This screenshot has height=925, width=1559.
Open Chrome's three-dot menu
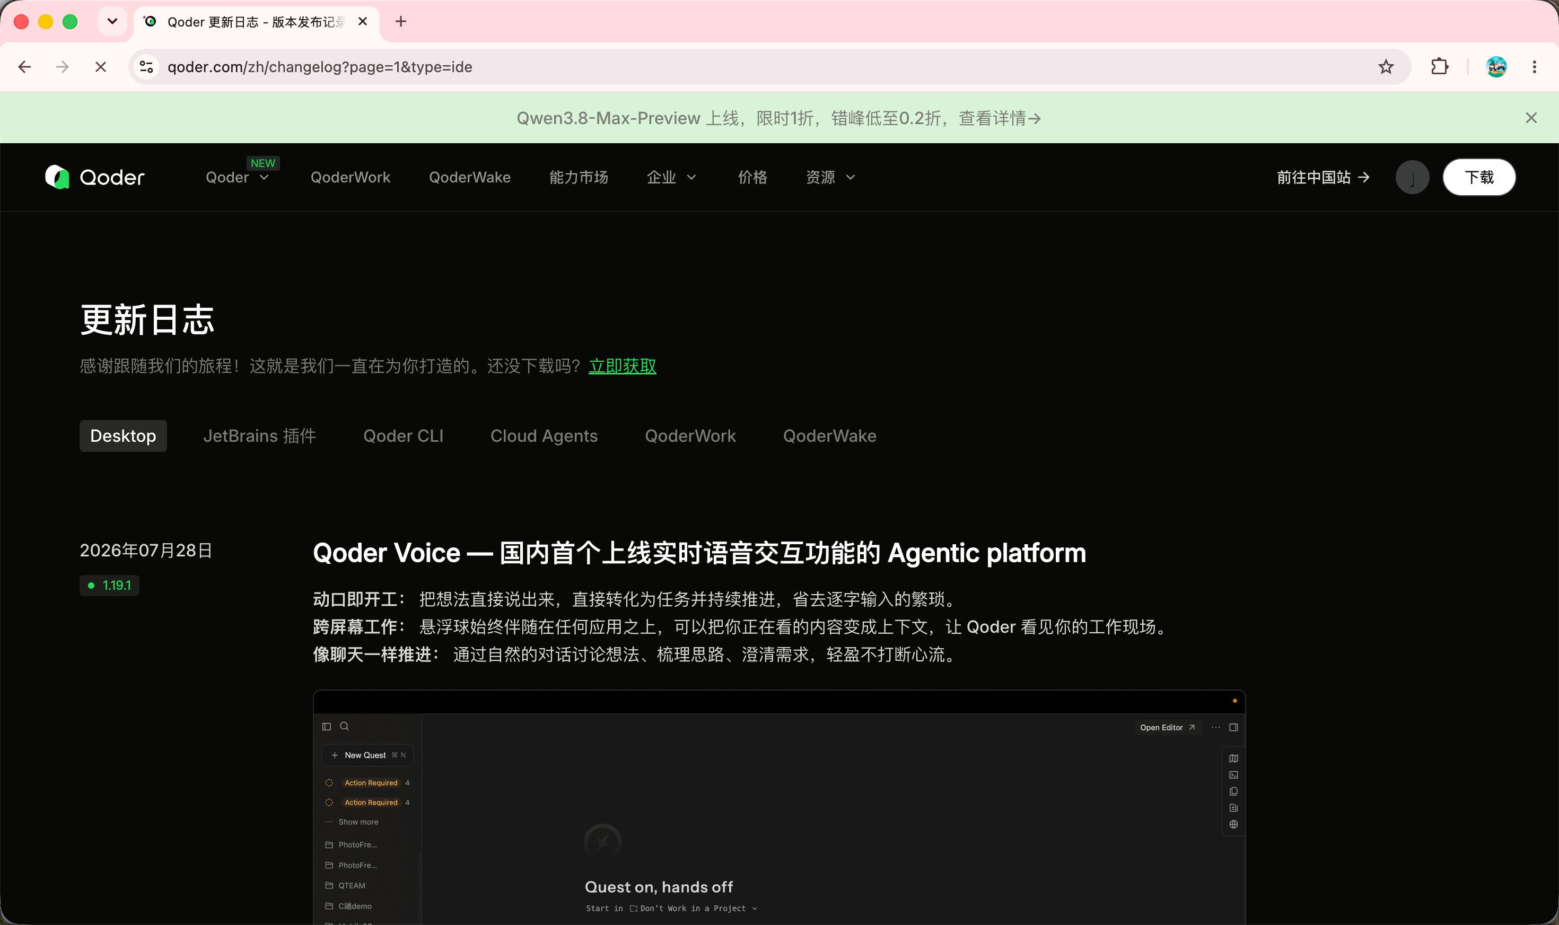(x=1534, y=67)
